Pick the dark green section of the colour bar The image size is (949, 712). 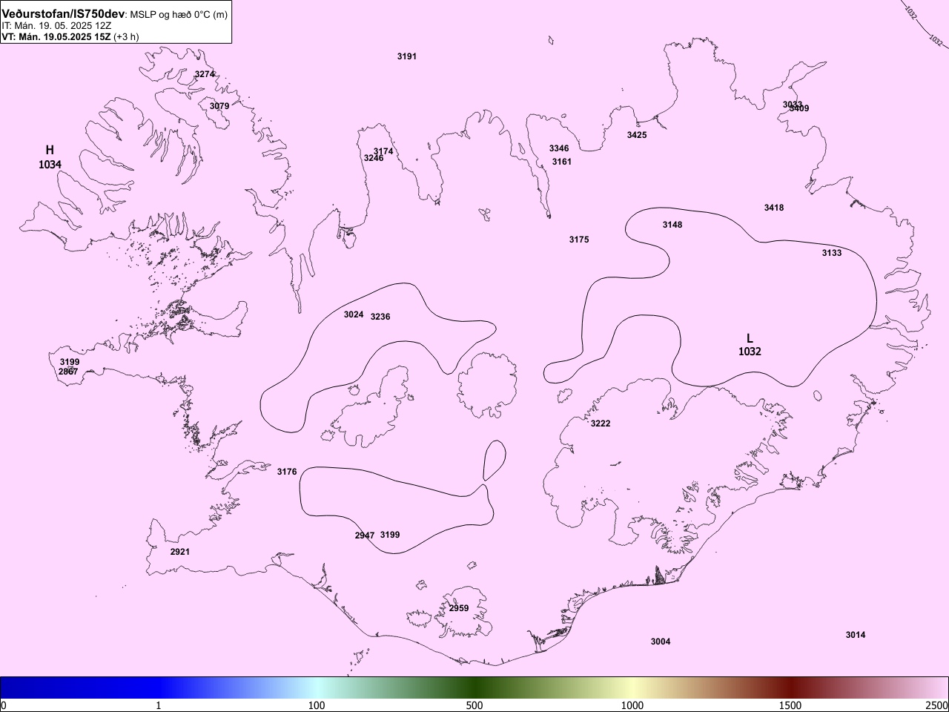pyautogui.click(x=474, y=688)
